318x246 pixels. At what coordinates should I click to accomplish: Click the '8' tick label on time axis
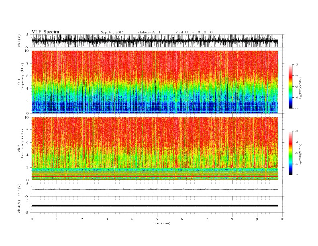[x=232, y=219]
